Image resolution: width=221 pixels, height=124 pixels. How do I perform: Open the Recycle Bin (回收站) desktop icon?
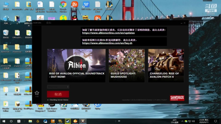coord(6,34)
